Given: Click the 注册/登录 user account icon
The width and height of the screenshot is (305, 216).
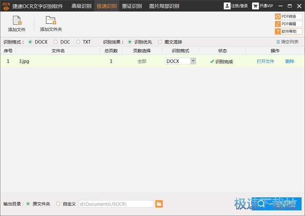Looking at the screenshot, I should (x=227, y=6).
